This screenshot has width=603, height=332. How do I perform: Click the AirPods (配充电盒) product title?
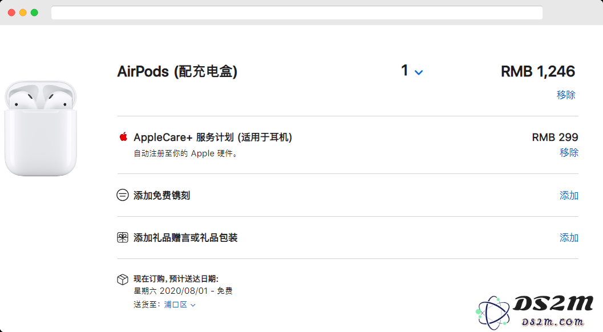tap(177, 71)
